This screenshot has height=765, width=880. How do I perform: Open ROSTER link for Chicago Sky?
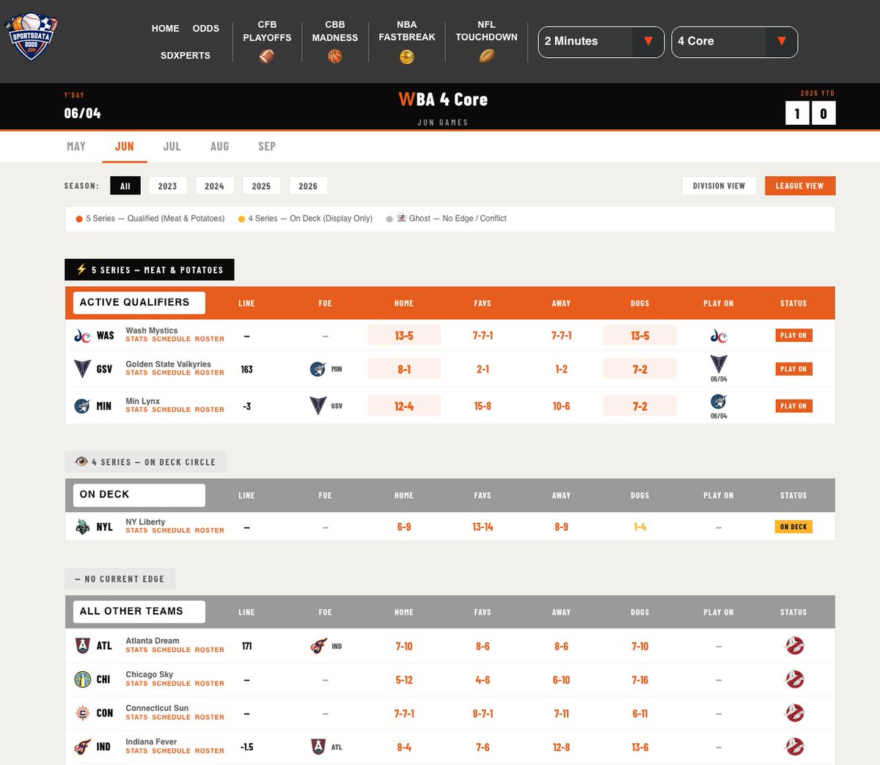(x=210, y=684)
